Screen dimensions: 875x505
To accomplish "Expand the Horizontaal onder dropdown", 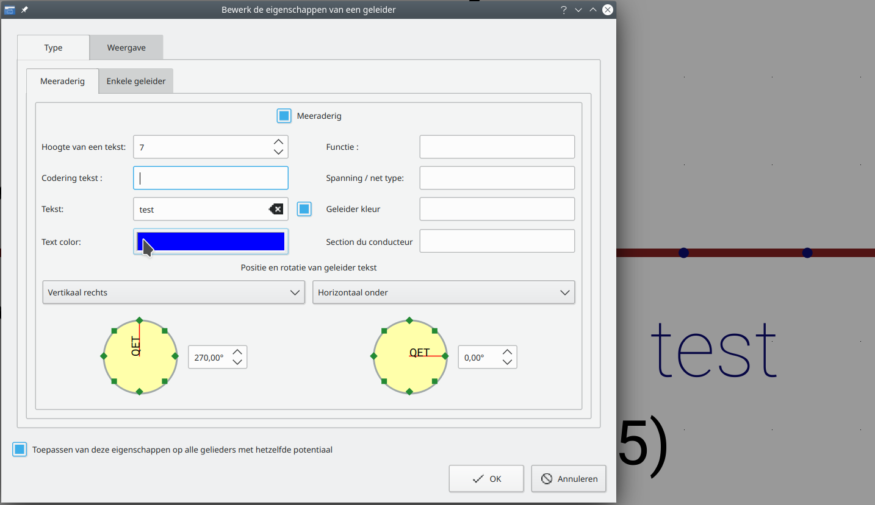I will point(444,292).
